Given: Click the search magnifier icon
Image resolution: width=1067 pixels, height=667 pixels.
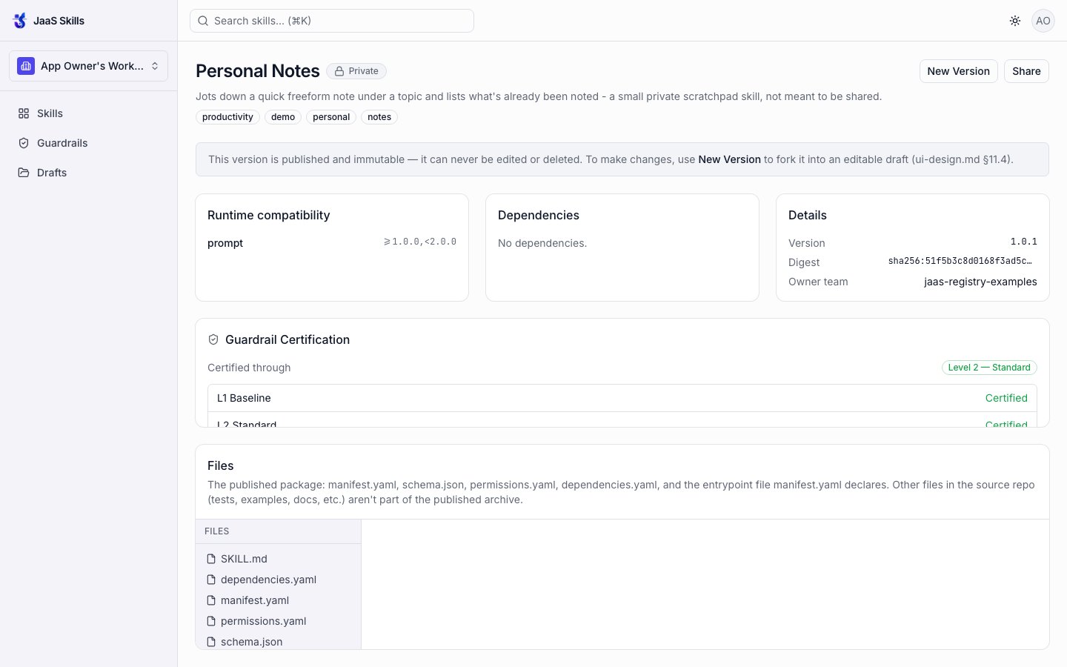Looking at the screenshot, I should pyautogui.click(x=203, y=21).
